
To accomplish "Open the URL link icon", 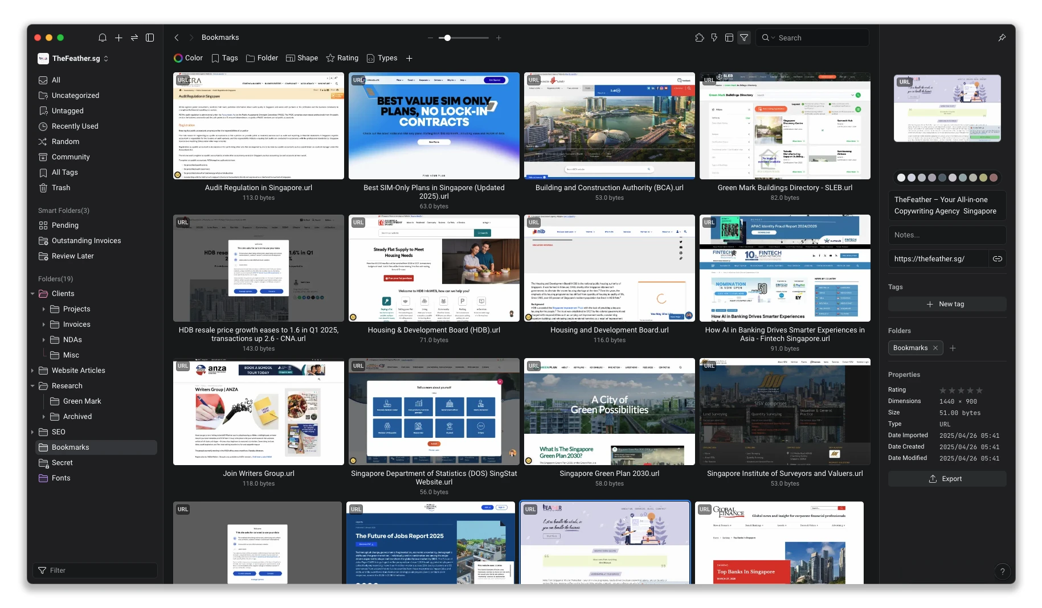I will point(998,259).
